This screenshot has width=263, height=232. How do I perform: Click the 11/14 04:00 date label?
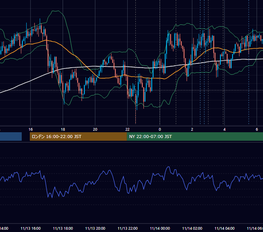[x=224, y=228]
